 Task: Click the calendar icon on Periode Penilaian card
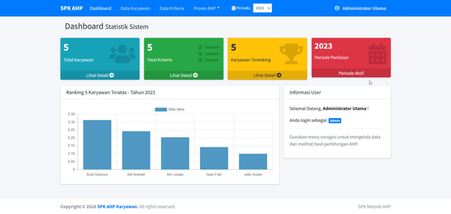pos(377,53)
